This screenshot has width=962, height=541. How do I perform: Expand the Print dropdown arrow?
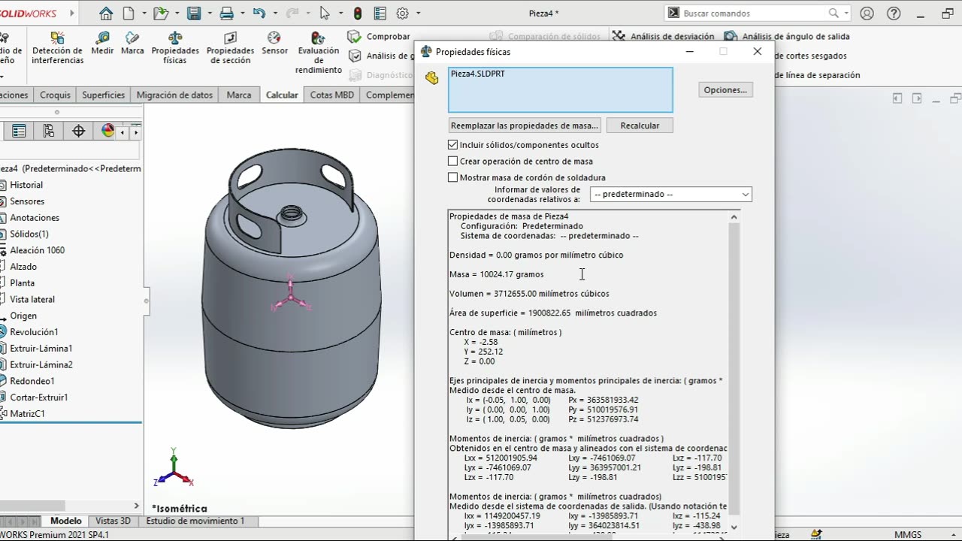tap(241, 13)
